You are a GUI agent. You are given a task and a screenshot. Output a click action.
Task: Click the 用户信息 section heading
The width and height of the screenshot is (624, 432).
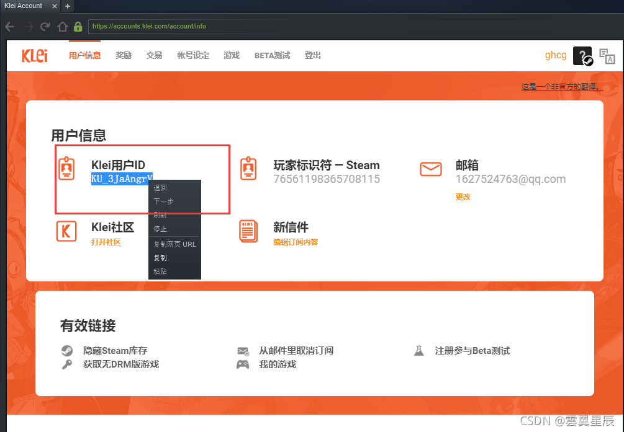(x=79, y=136)
